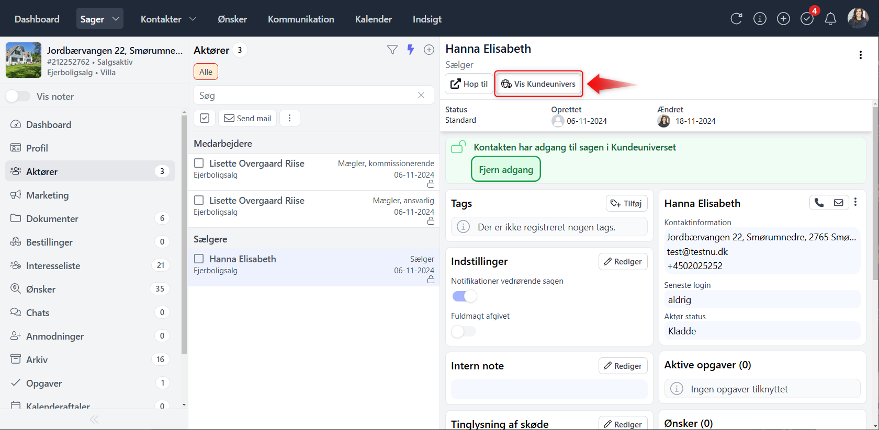Click the refresh icon in top bar
The image size is (879, 430).
736,19
